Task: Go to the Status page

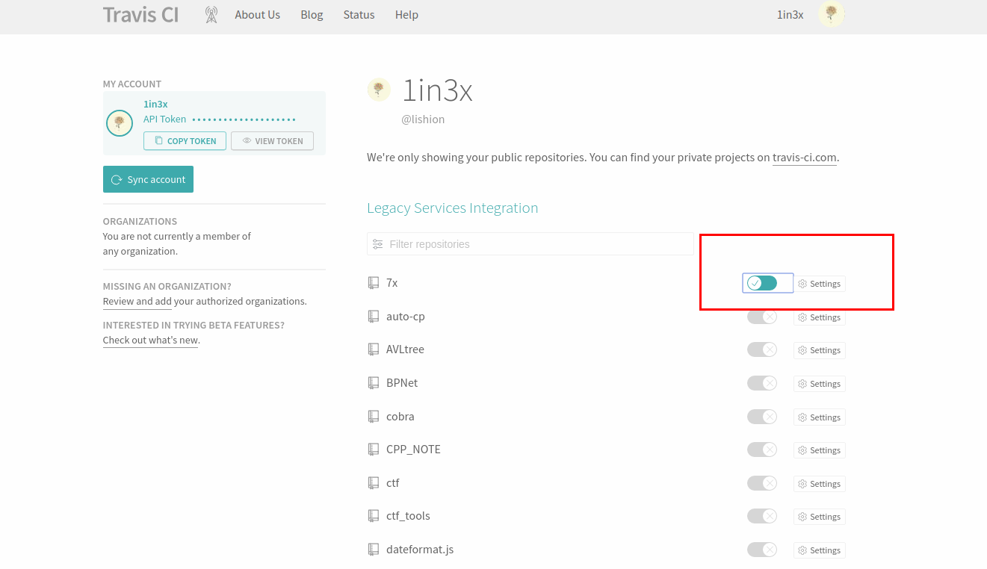Action: [x=359, y=15]
